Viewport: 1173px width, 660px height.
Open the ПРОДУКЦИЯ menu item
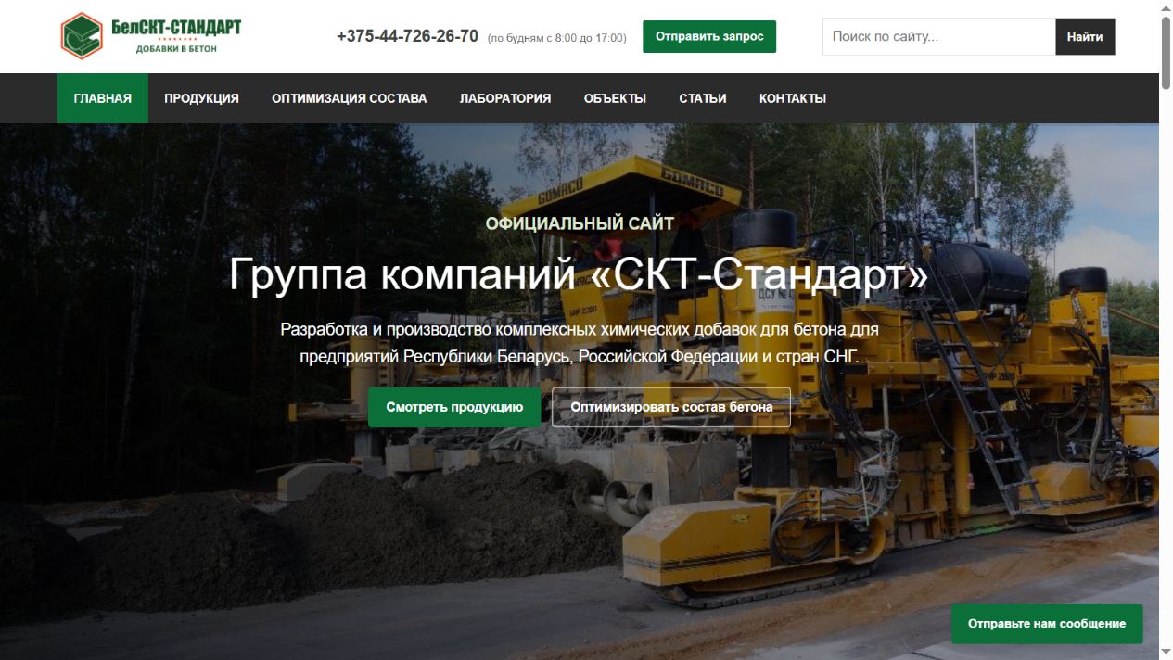(x=201, y=98)
